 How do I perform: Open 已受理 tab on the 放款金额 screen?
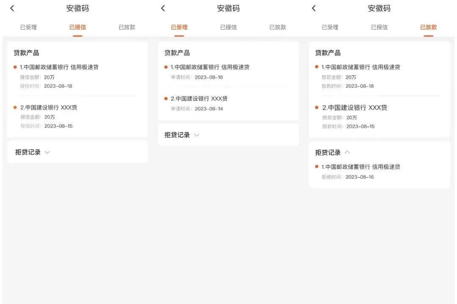[x=330, y=27]
